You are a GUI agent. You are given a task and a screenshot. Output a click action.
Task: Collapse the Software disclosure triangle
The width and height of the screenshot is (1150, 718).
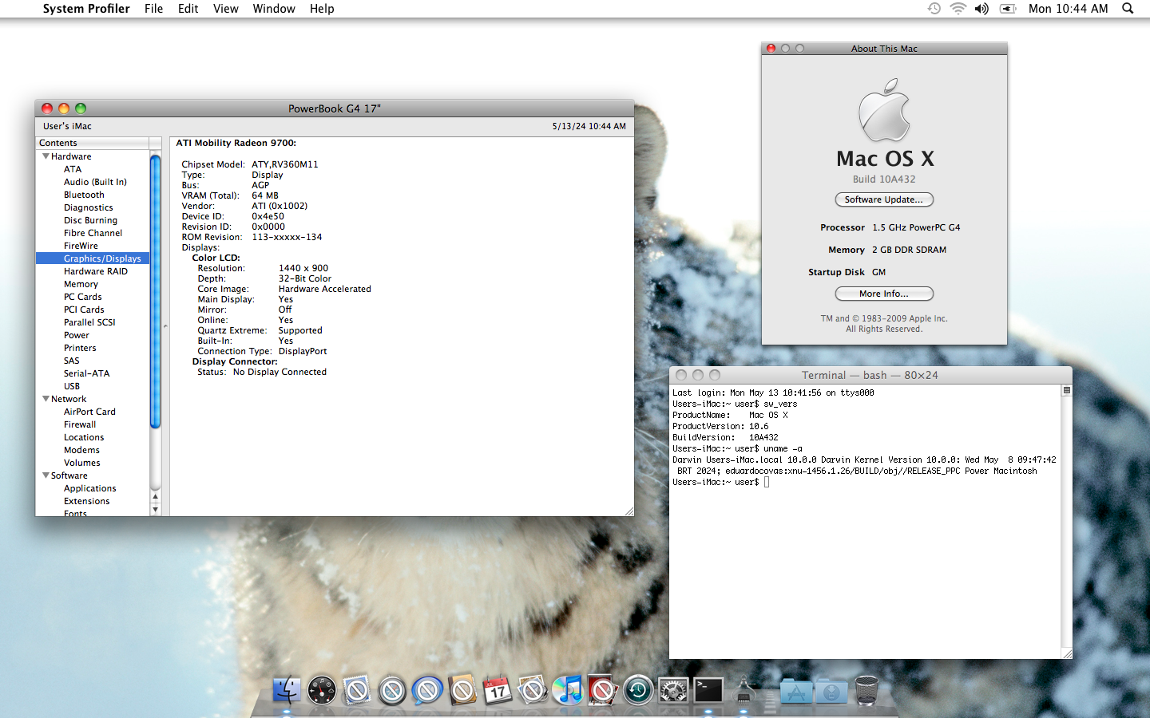point(46,475)
